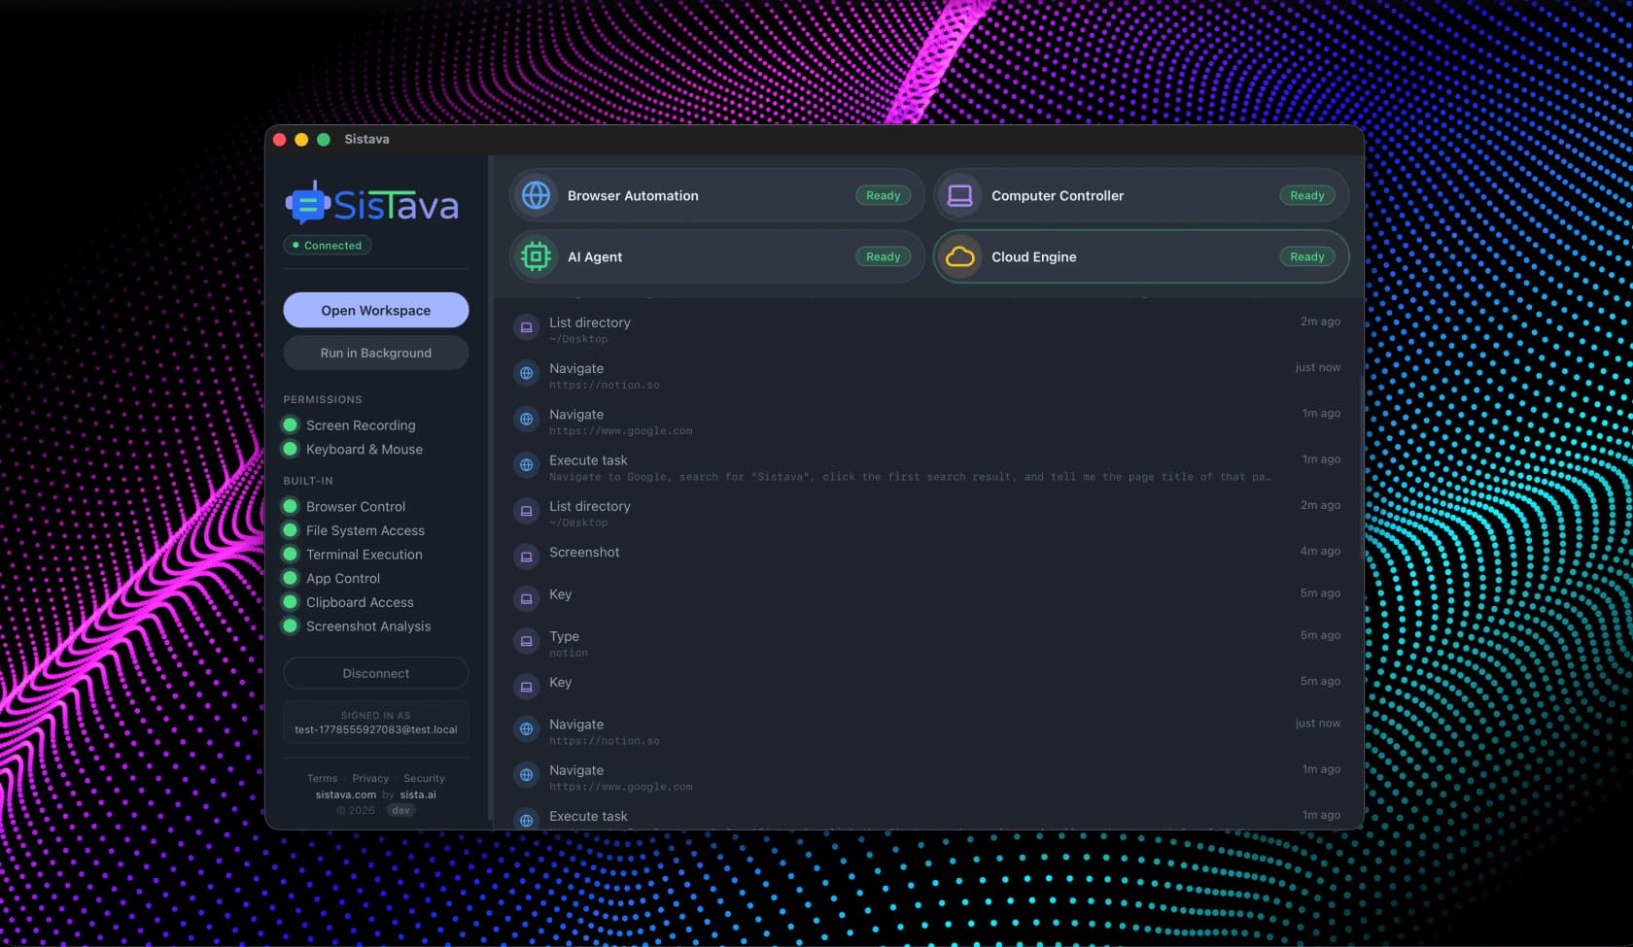Toggle the Terminal Execution indicator
The image size is (1633, 947).
point(290,554)
